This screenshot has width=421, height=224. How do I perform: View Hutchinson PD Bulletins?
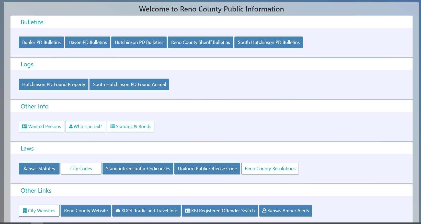[x=139, y=42]
